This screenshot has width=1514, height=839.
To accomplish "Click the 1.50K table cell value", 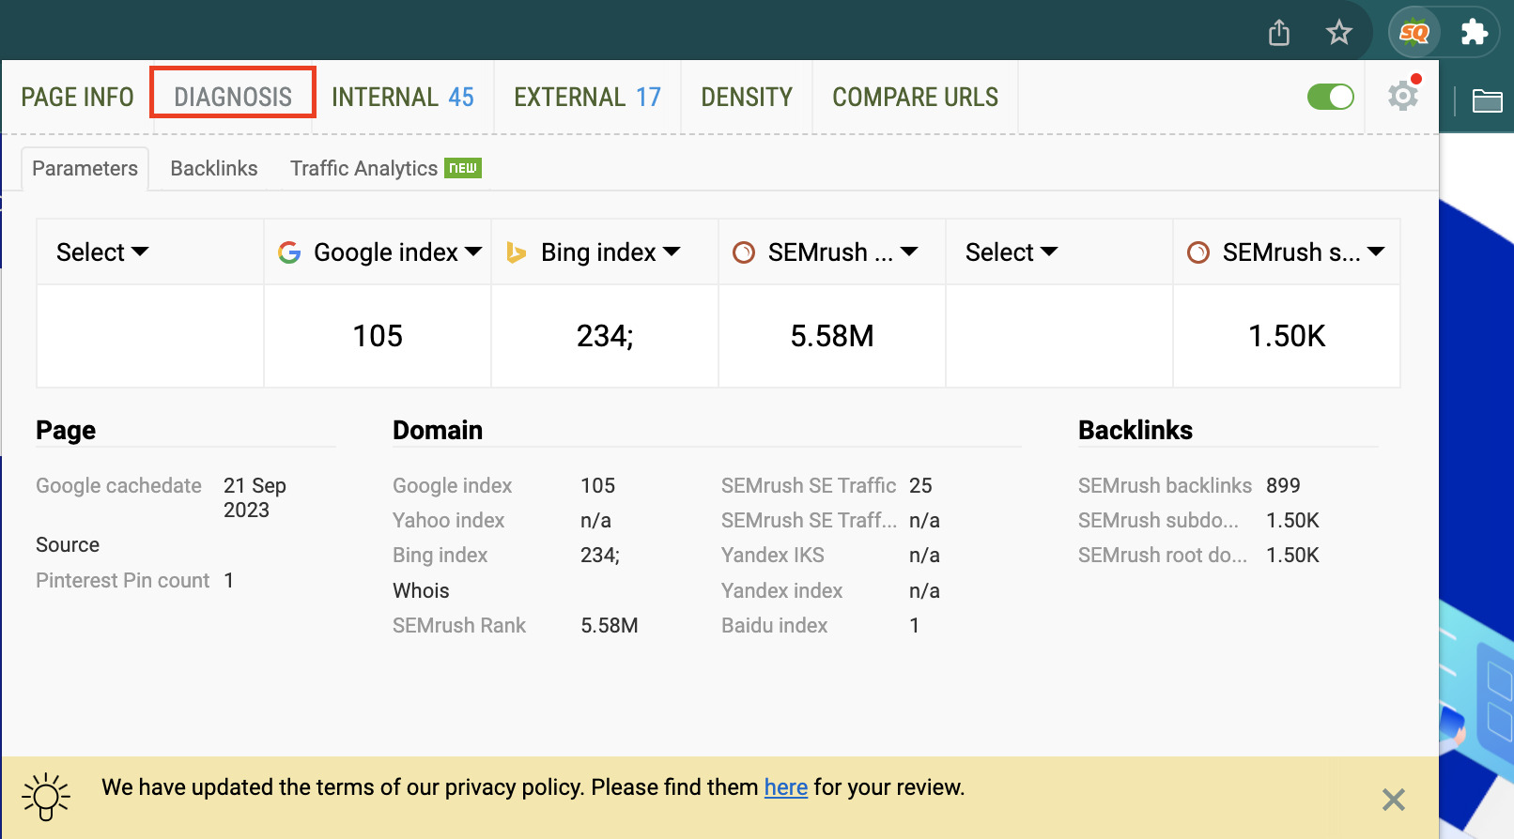I will click(x=1286, y=336).
